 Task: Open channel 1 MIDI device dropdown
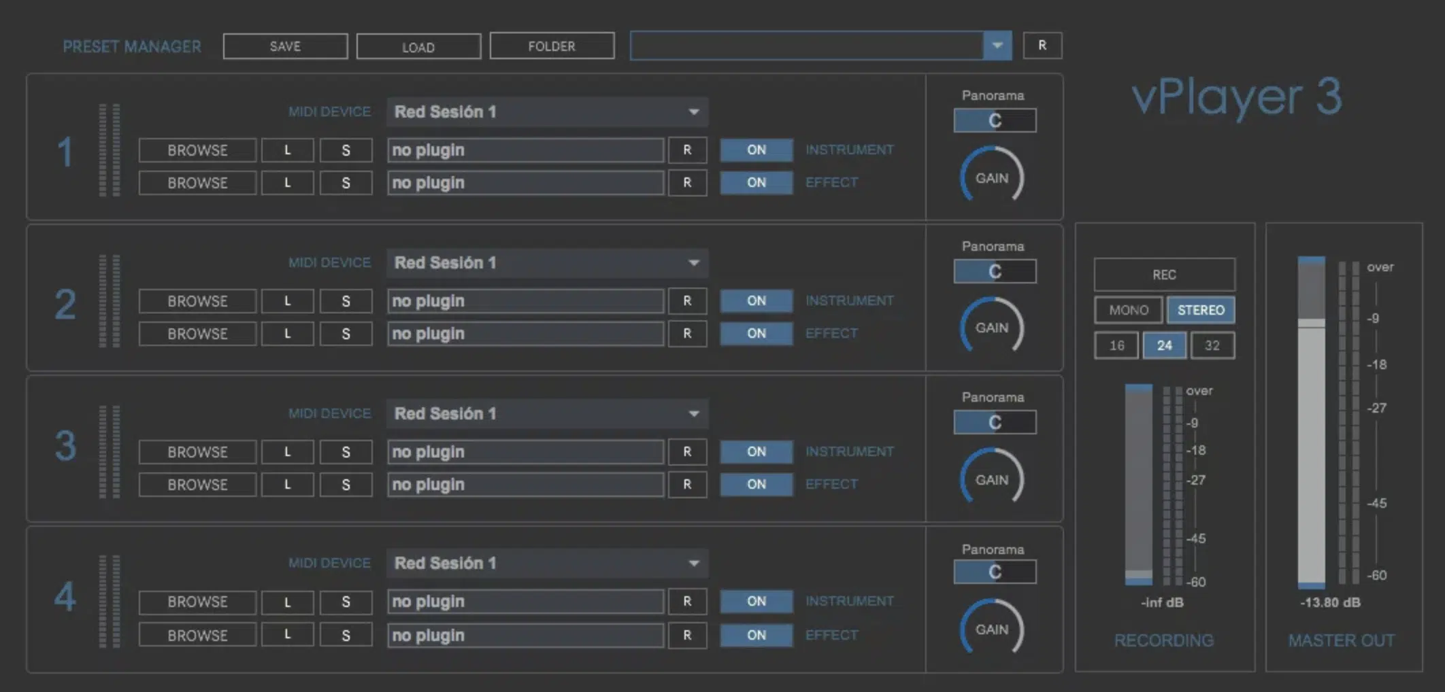point(547,111)
